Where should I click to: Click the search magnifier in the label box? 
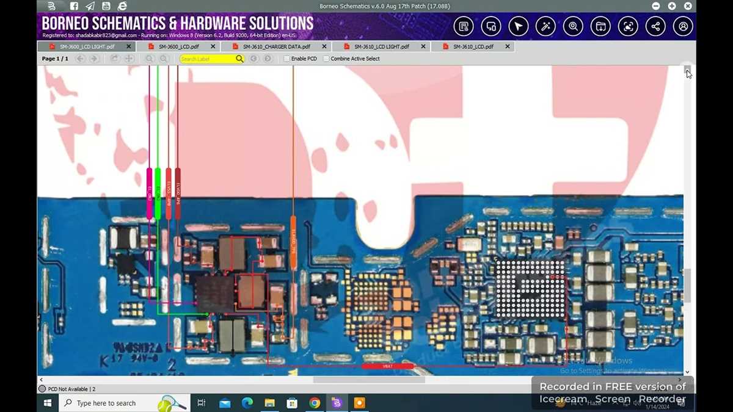[x=239, y=59]
